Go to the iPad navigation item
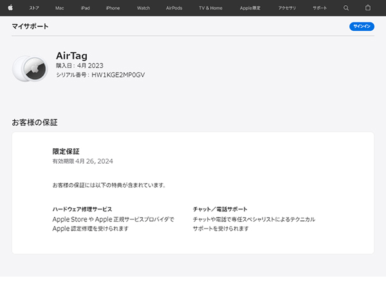This screenshot has height=289, width=386. pos(85,8)
